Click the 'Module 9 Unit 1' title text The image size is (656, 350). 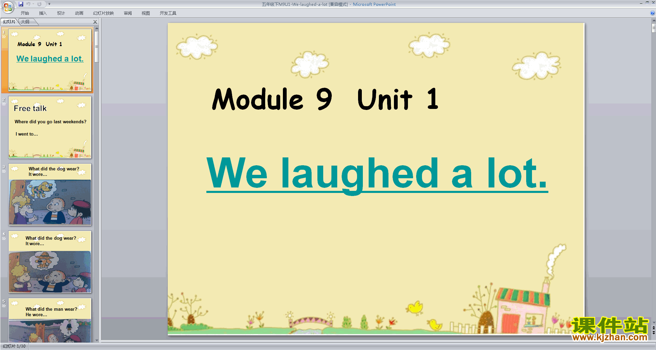pos(325,99)
